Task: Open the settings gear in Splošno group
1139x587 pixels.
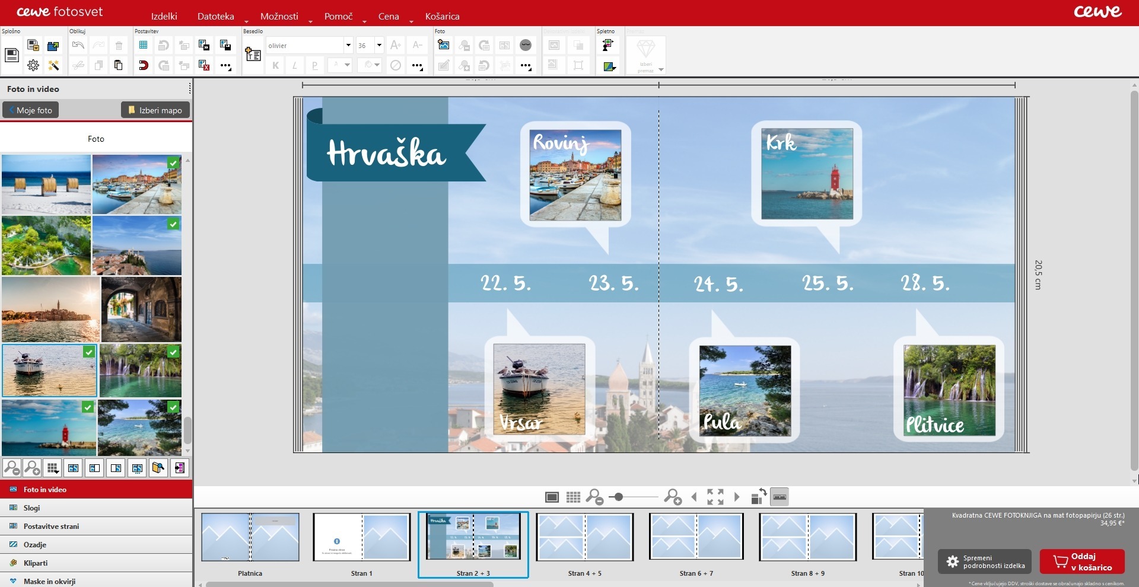Action: [33, 65]
